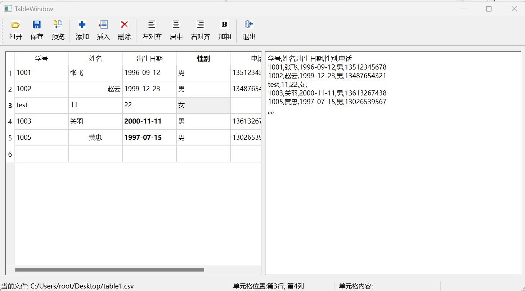Delete row using red X 删除 icon

(x=124, y=25)
